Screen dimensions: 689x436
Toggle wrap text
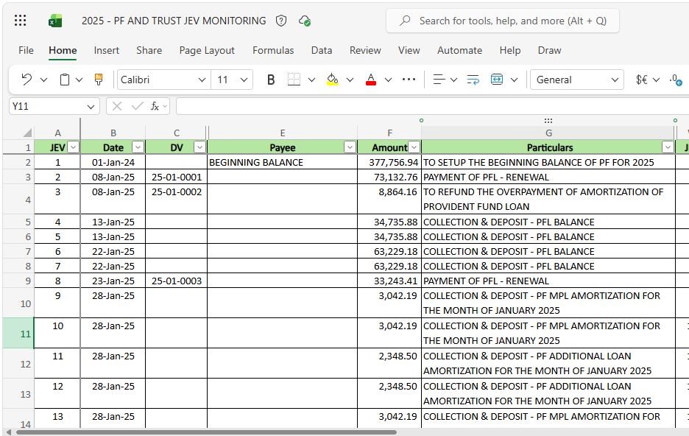click(473, 80)
